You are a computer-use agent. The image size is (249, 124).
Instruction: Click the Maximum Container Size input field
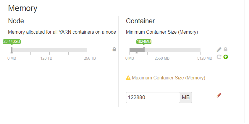[x=153, y=97]
